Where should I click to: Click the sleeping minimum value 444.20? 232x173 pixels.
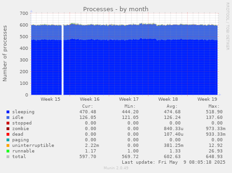[x=130, y=112]
